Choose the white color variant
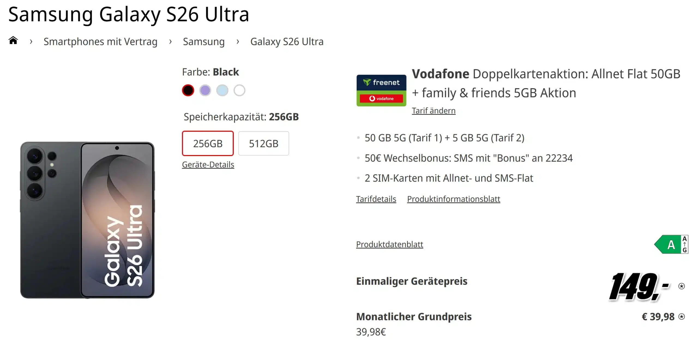The image size is (698, 342). click(x=239, y=90)
